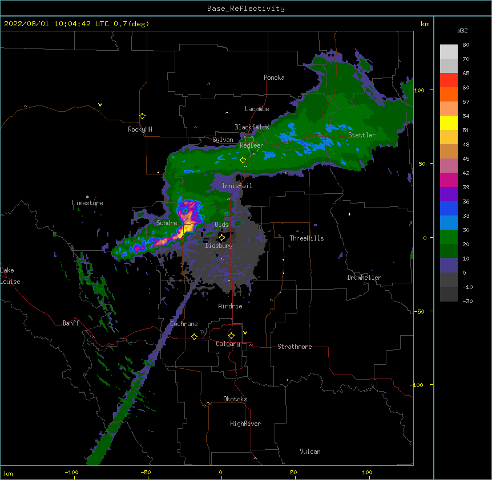Image resolution: width=492 pixels, height=480 pixels.
Task: Click the yellow V marker northwest of RockyMH
Action: pos(100,105)
